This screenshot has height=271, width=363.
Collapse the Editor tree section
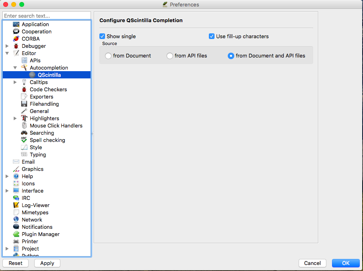[7, 53]
